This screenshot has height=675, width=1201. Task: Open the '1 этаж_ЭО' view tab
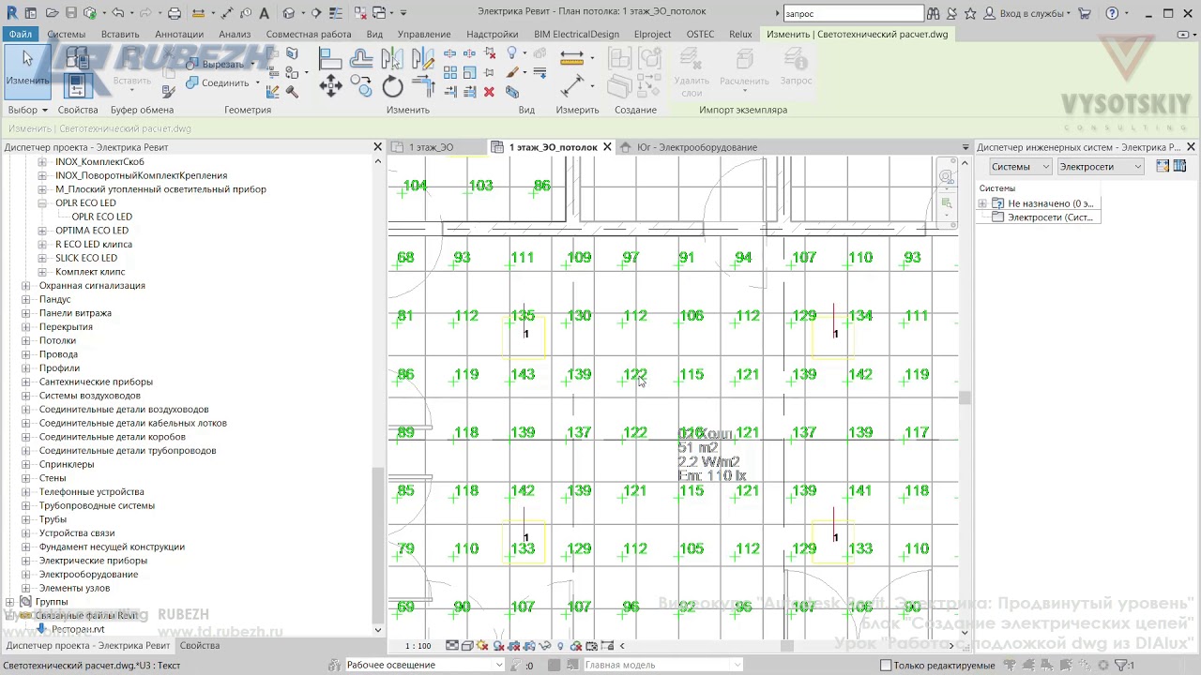click(432, 147)
